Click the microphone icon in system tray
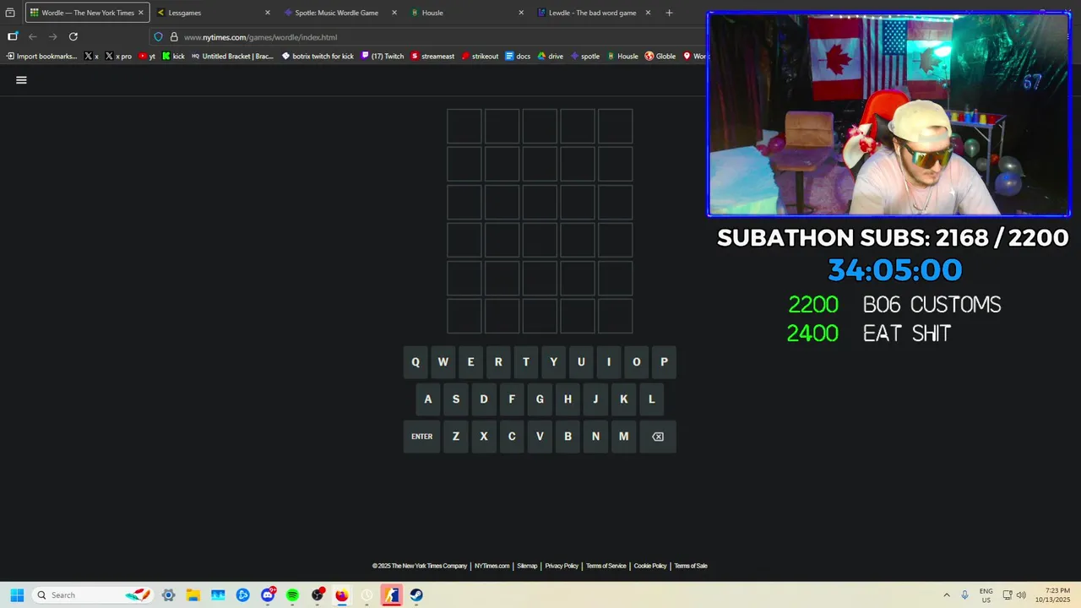The width and height of the screenshot is (1081, 608). tap(964, 595)
